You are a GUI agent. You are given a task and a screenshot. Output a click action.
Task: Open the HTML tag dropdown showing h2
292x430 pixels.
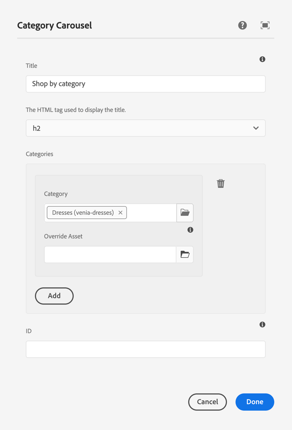146,128
